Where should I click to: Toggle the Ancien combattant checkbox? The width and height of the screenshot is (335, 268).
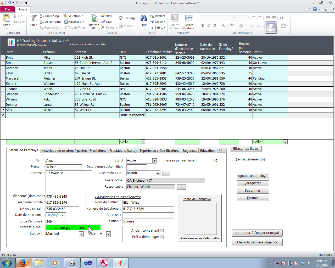162,231
